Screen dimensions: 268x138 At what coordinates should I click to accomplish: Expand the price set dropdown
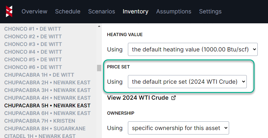(187, 82)
